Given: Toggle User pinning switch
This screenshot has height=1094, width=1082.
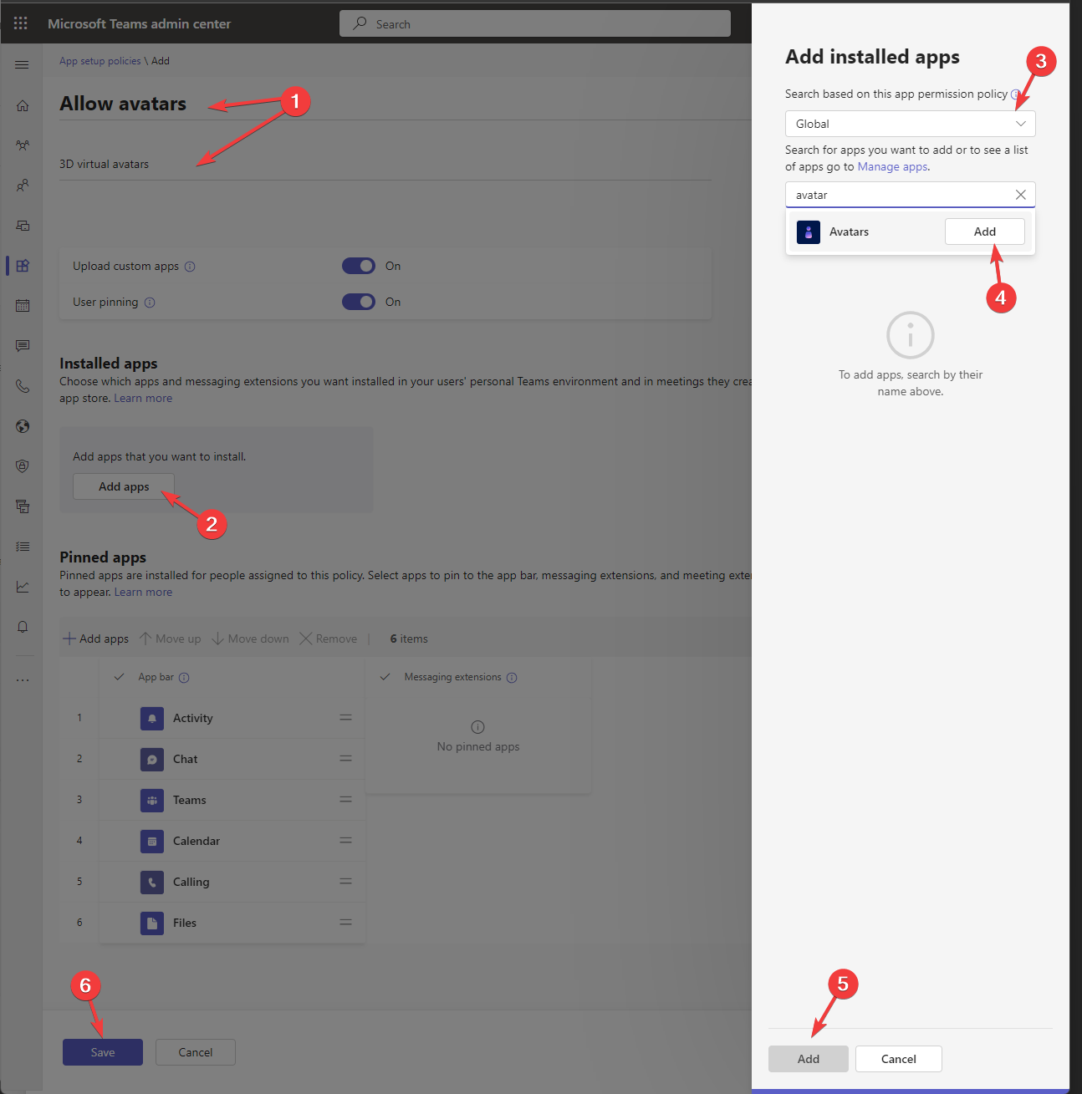Looking at the screenshot, I should pos(359,302).
